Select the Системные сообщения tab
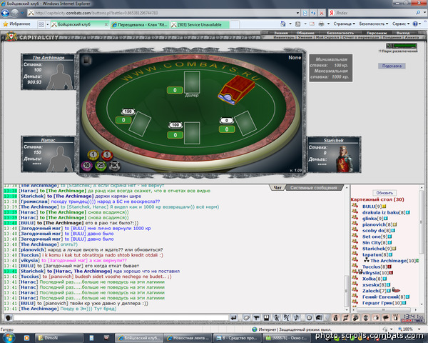This screenshot has height=343, width=428. pos(313,188)
